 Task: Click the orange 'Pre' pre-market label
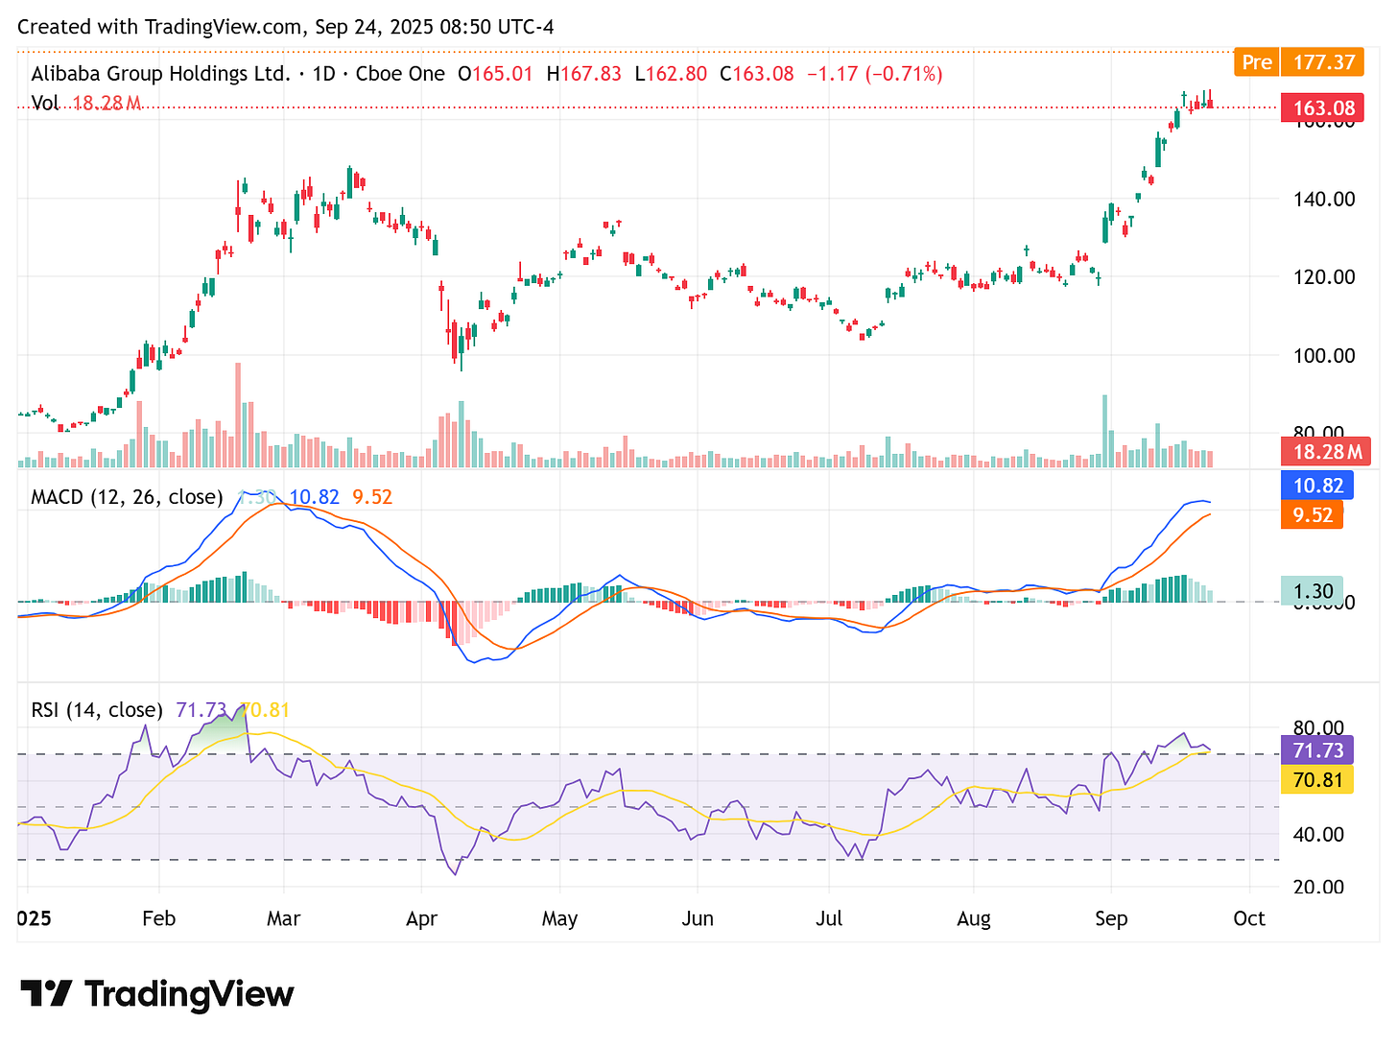click(1257, 62)
